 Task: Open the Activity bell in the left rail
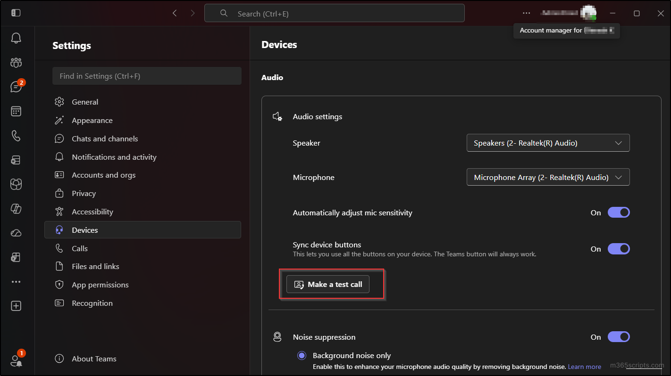(x=16, y=38)
